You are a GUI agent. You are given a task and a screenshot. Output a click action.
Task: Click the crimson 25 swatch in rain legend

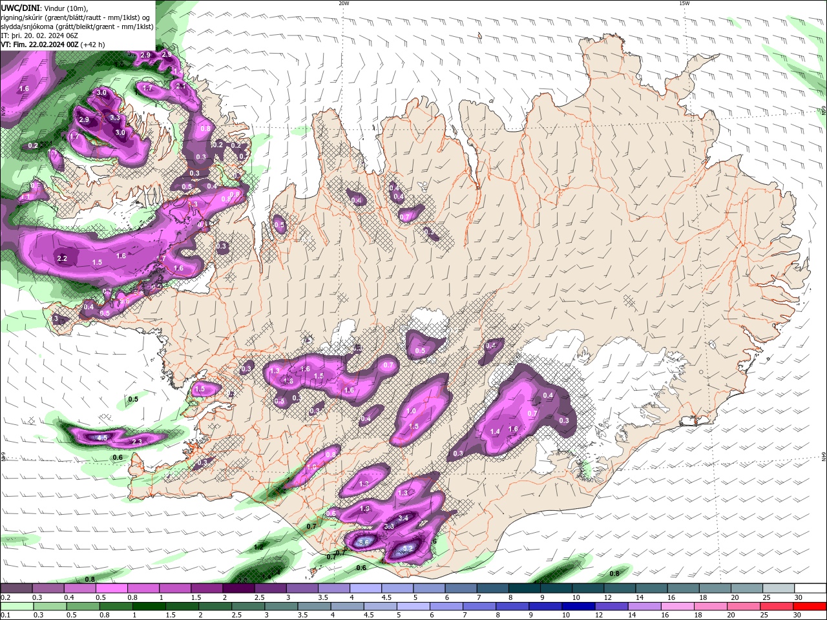coord(776,606)
